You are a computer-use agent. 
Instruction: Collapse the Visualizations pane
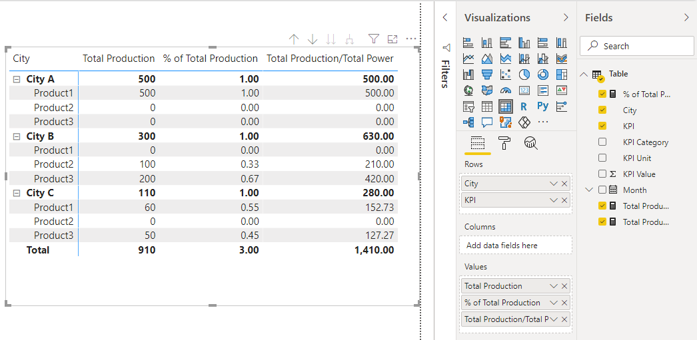point(566,18)
